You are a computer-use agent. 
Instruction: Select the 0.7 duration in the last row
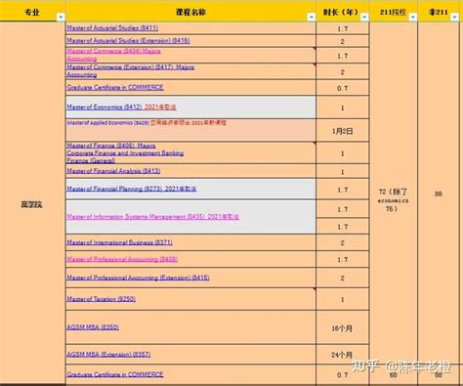[343, 375]
